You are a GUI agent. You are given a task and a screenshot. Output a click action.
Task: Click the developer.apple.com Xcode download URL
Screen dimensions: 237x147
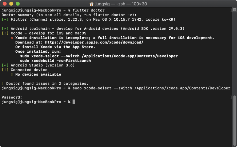tap(94, 42)
